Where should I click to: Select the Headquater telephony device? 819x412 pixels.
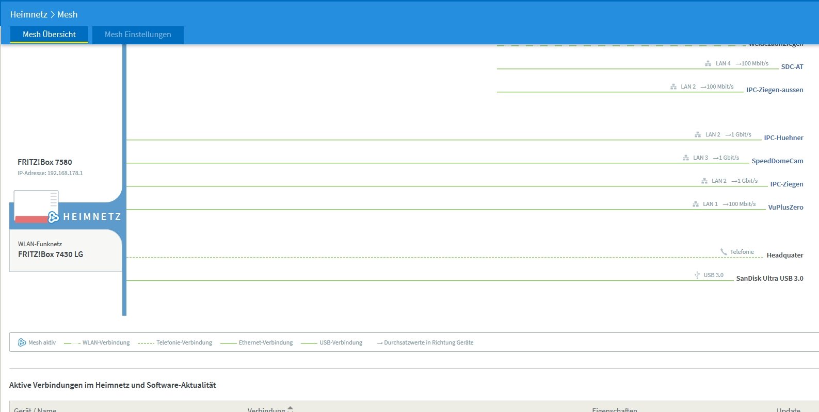[785, 255]
